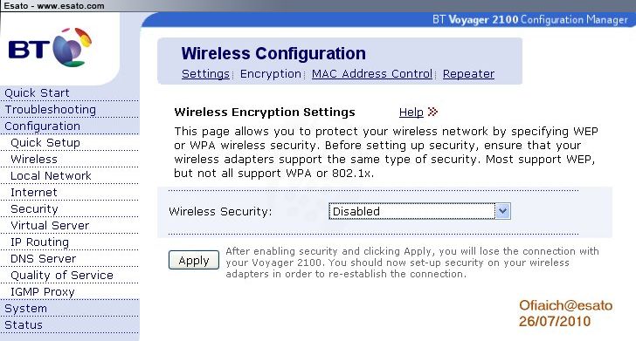636x341 pixels.
Task: Open the MAC Address Control tab
Action: (x=372, y=74)
